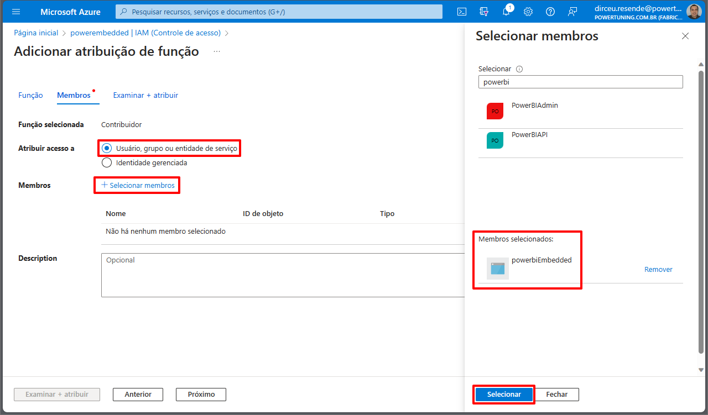
Task: Select 'Usuário, grupo ou entidade de serviço' option
Action: coord(107,148)
